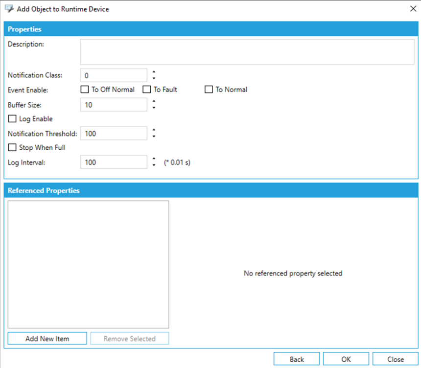Image resolution: width=421 pixels, height=368 pixels.
Task: Select the Buffer Size number field
Action: (x=113, y=105)
